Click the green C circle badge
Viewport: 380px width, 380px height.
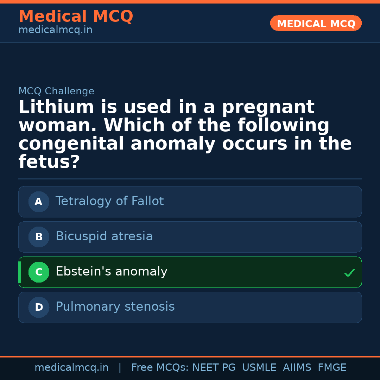point(39,272)
